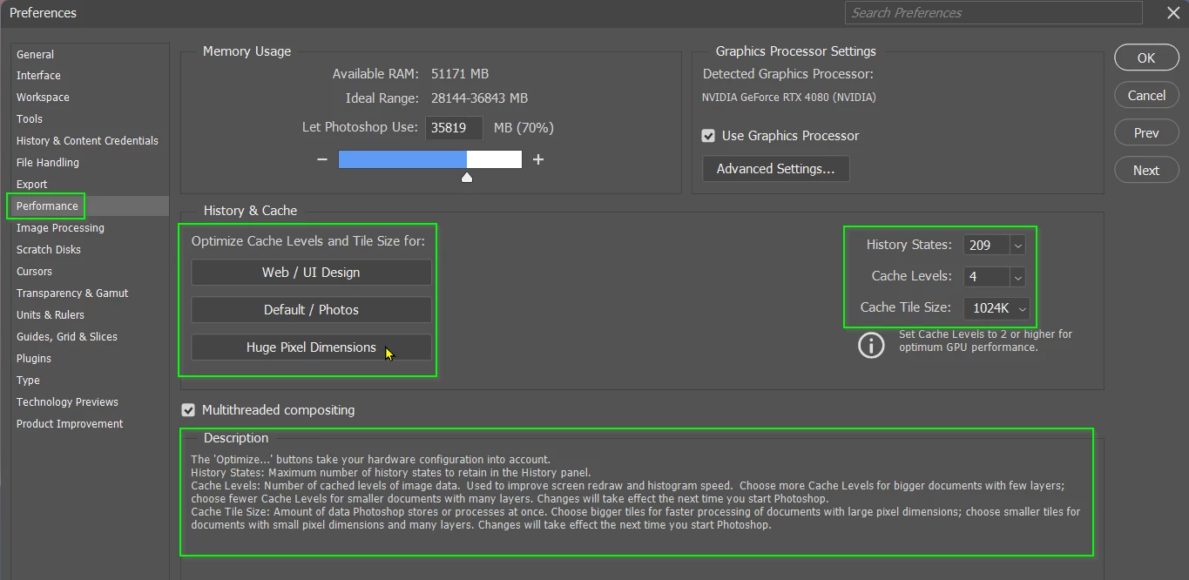Click the Let Photoshop Use memory field
Screen dimensions: 1189x580
[454, 128]
